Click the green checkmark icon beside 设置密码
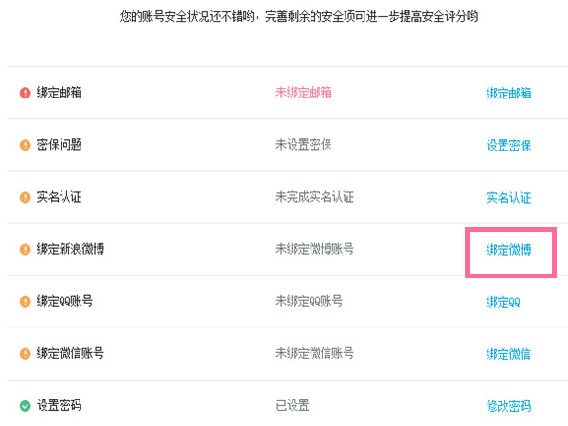Image resolution: width=568 pixels, height=426 pixels. (x=25, y=406)
